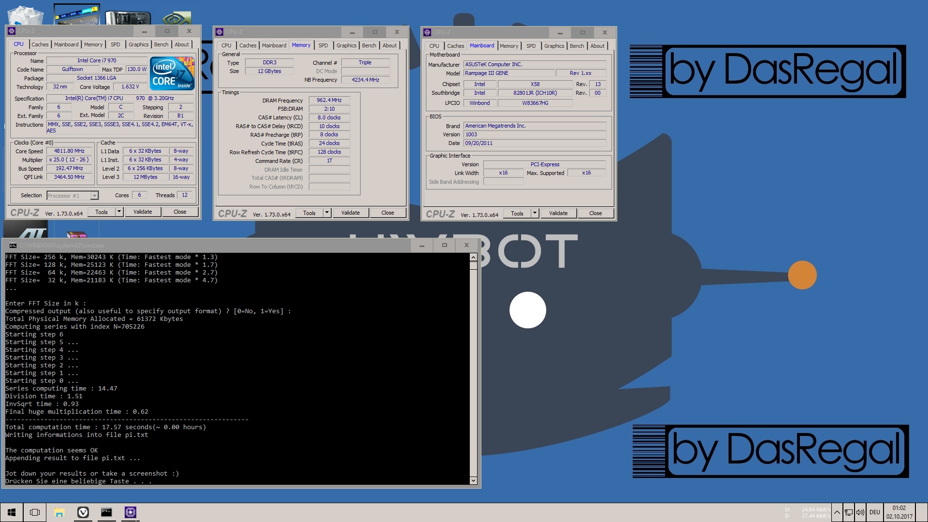Open volume tray icon
Viewport: 928px width, 522px height.
point(860,512)
